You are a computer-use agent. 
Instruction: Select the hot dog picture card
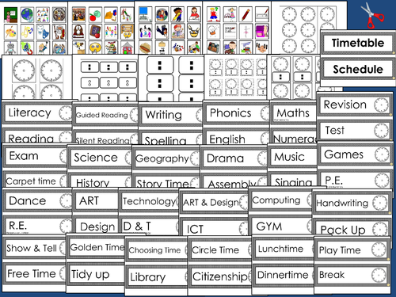click(x=146, y=48)
